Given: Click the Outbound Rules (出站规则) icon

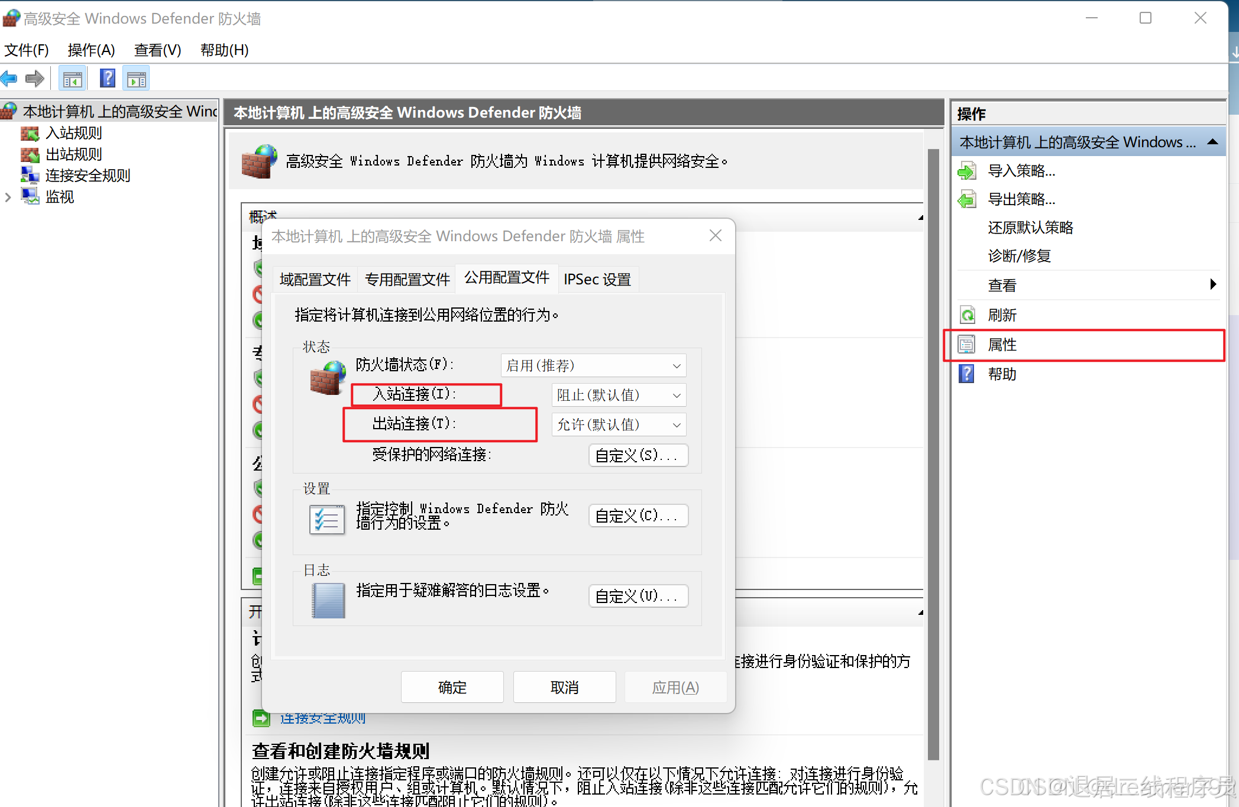Looking at the screenshot, I should [30, 154].
